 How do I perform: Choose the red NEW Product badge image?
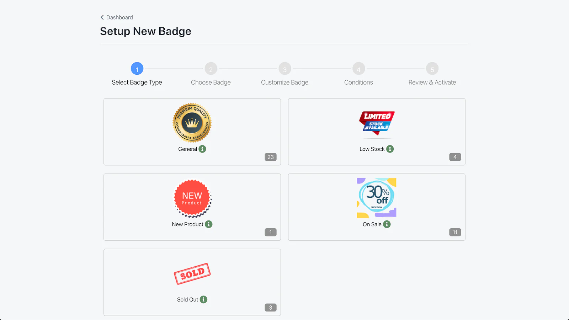pyautogui.click(x=192, y=198)
